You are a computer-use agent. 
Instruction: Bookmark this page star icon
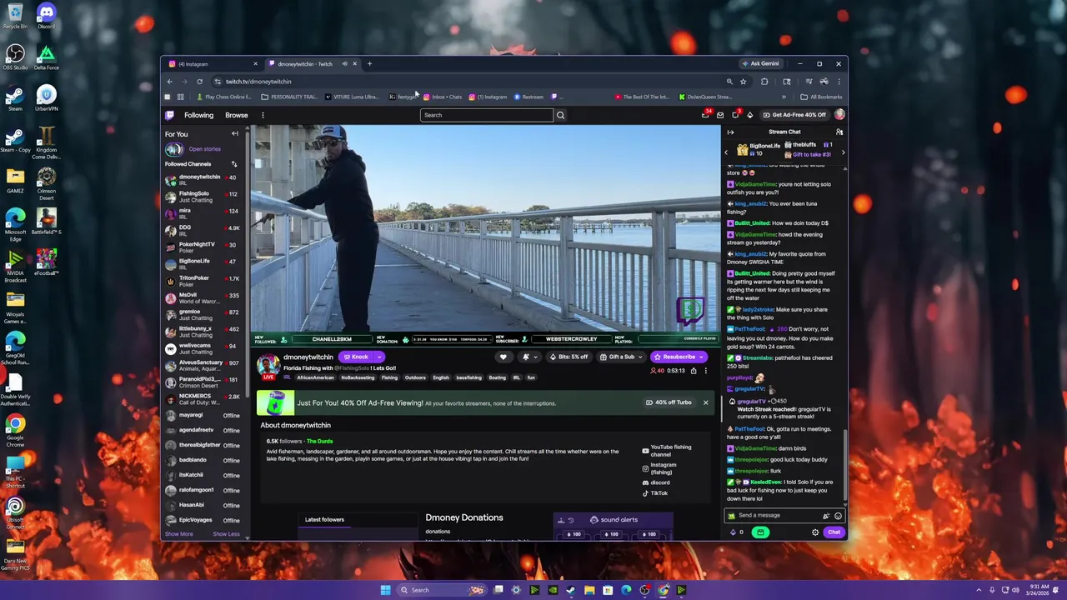(743, 82)
